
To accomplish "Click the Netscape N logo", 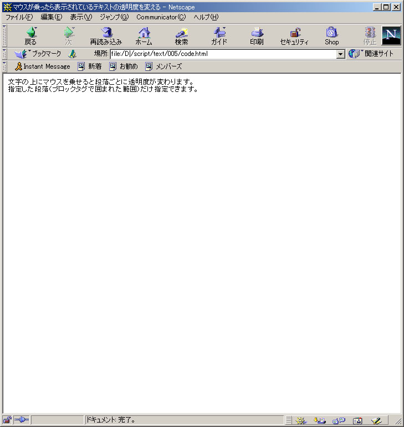I will pyautogui.click(x=391, y=35).
